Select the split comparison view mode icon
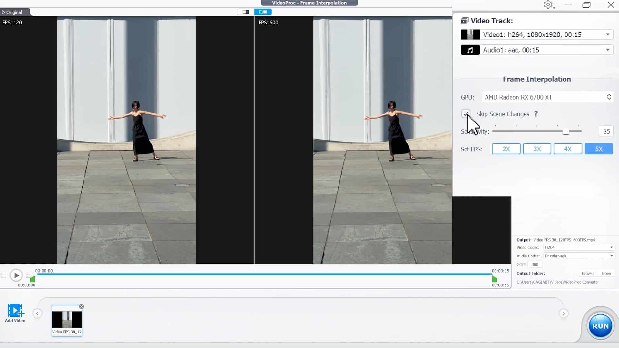619x348 pixels. coord(263,12)
